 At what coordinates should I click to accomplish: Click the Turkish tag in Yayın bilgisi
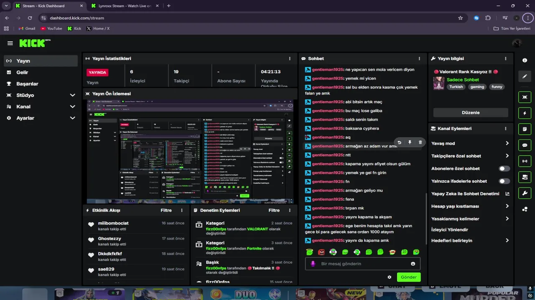tap(456, 87)
